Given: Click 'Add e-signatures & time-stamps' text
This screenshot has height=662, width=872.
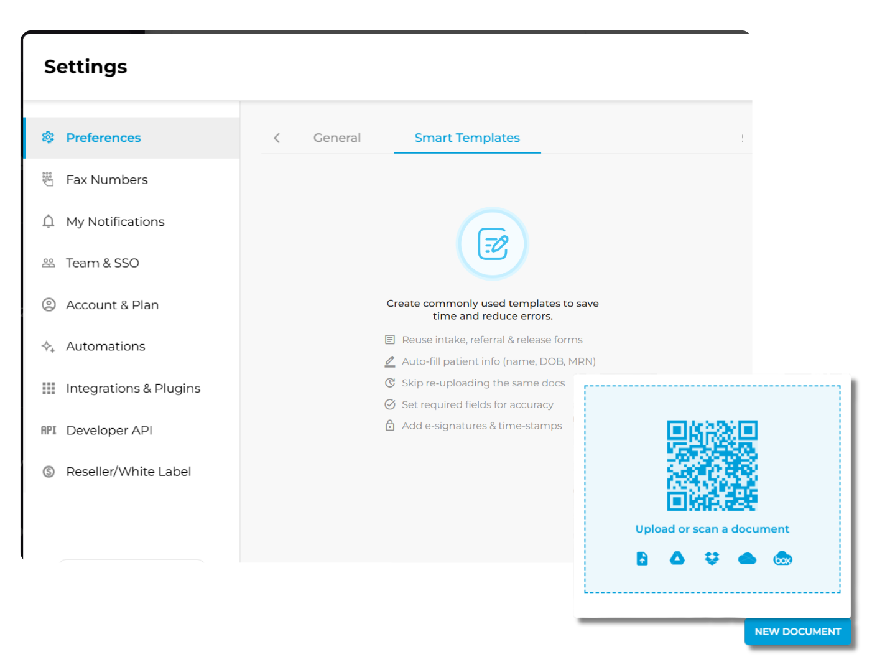Looking at the screenshot, I should coord(482,426).
